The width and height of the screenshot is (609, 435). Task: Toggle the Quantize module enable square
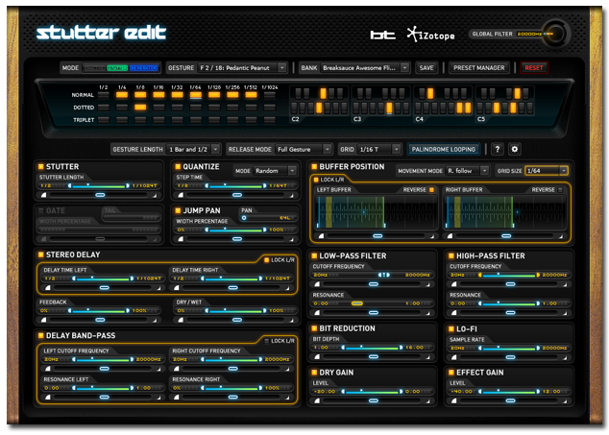(178, 167)
